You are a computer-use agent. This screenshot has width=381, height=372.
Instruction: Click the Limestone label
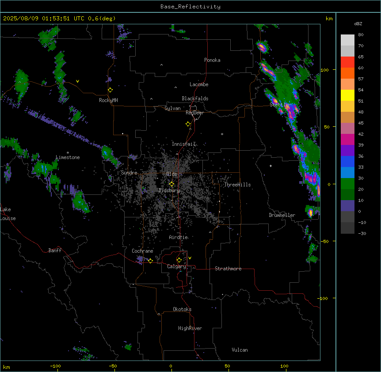click(68, 157)
